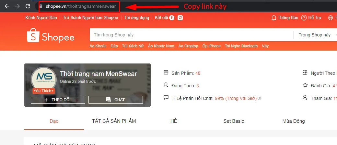Click the padlock icon in address bar
This screenshot has height=145, width=337.
pyautogui.click(x=41, y=6)
